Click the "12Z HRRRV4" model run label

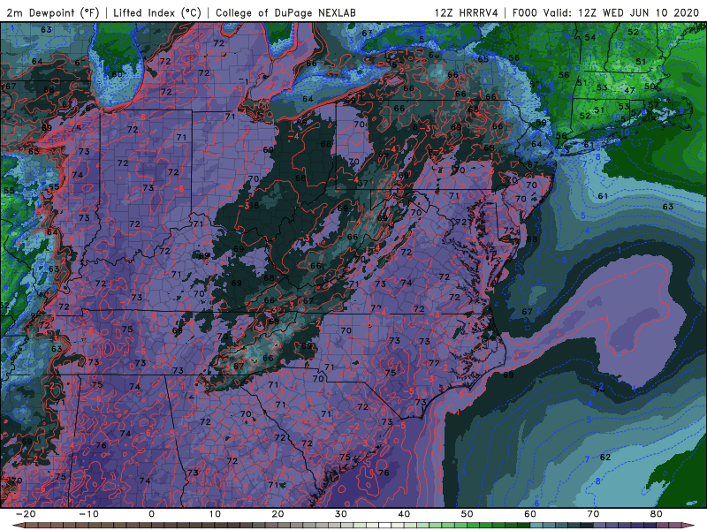click(x=467, y=12)
